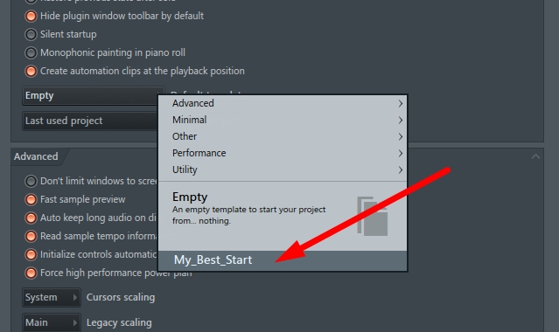559x332 pixels.
Task: Enable Silent startup option
Action: pos(31,35)
